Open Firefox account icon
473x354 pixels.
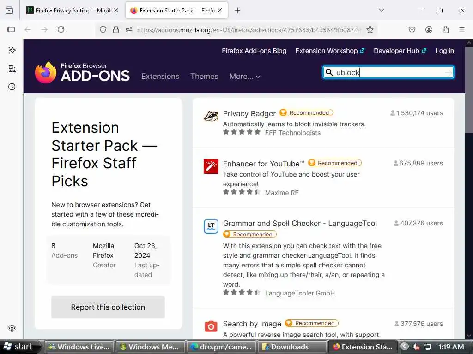pyautogui.click(x=429, y=29)
